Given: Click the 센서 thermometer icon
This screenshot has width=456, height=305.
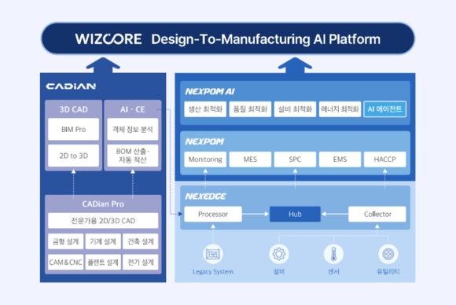Looking at the screenshot, I should (x=333, y=254).
